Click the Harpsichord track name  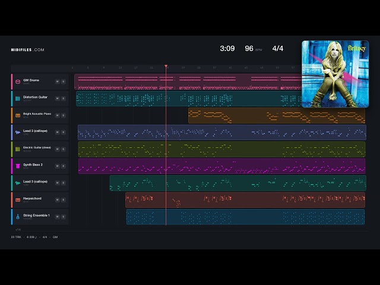[x=32, y=198]
